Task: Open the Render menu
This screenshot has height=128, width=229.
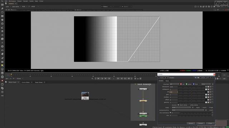Action: (x=25, y=1)
